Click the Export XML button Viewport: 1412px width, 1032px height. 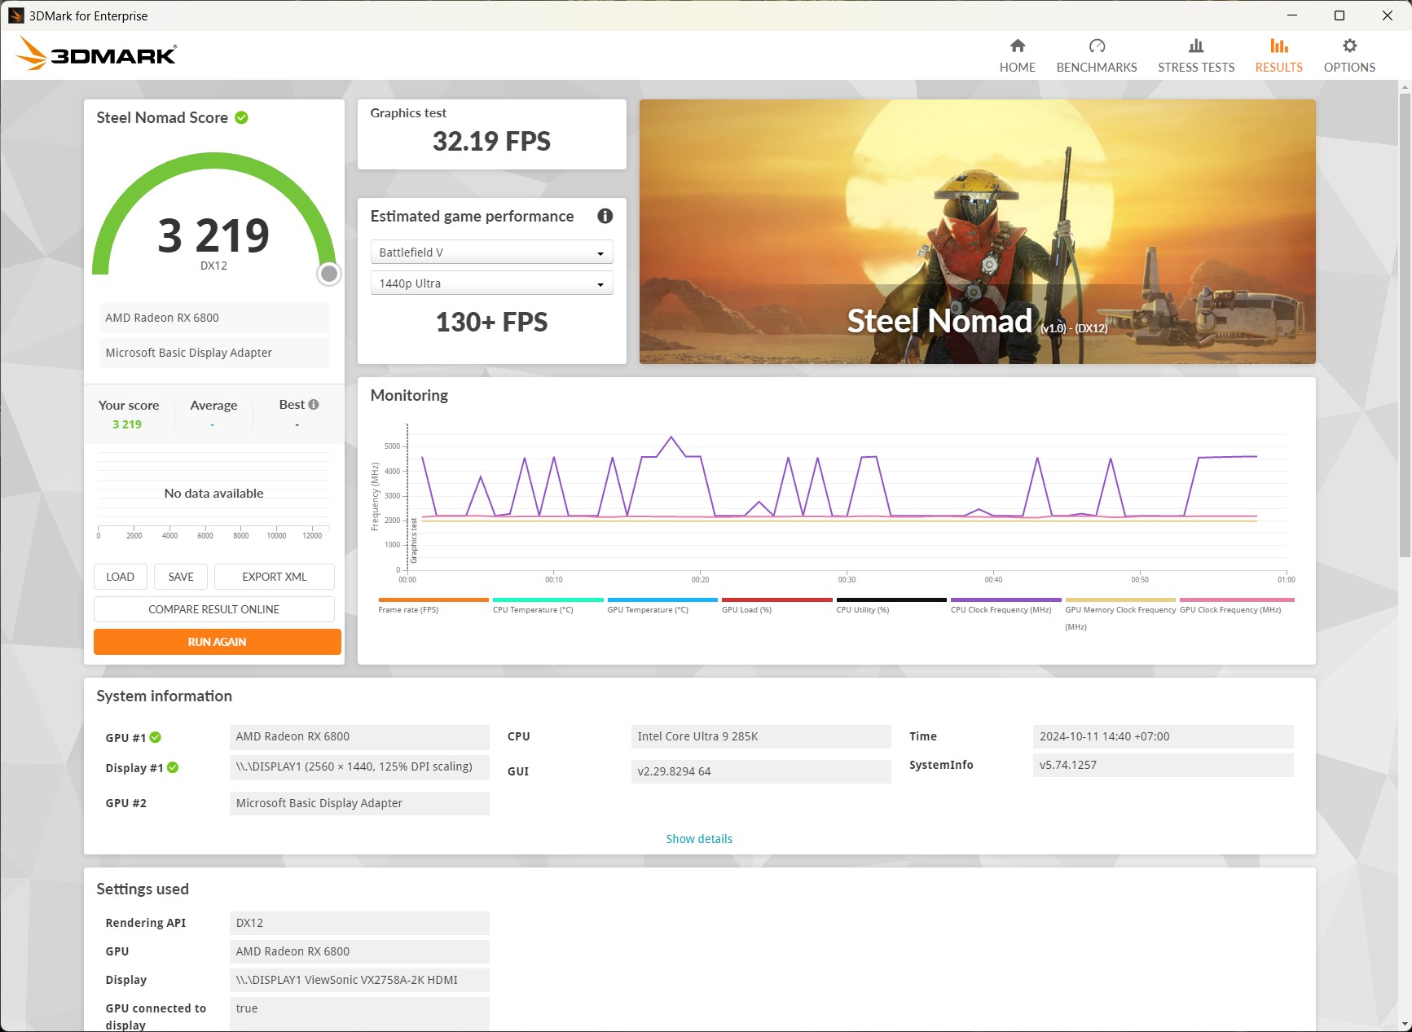tap(274, 577)
